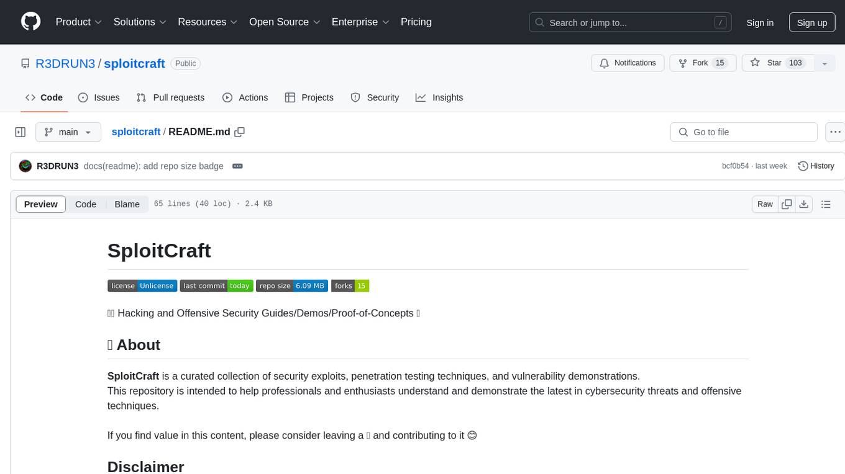The width and height of the screenshot is (845, 474).
Task: Open the R3DRUN3 owner profile link
Action: pyautogui.click(x=65, y=63)
